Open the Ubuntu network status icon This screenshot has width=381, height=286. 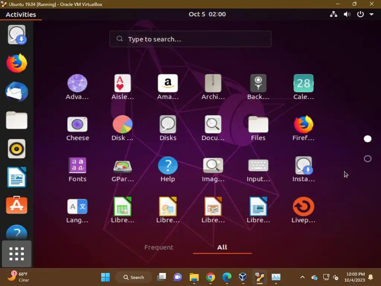(334, 15)
